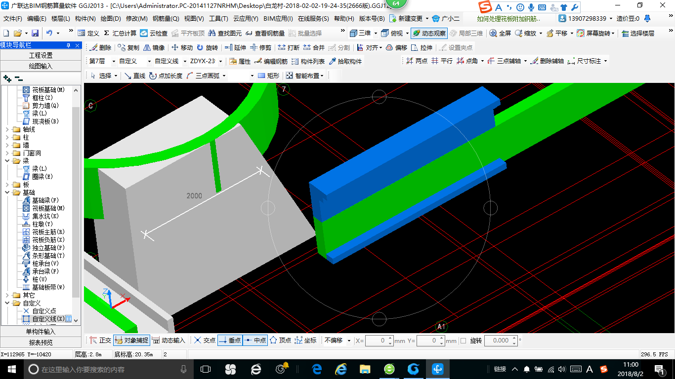Image resolution: width=675 pixels, height=379 pixels.
Task: Click the 复制 copy tool
Action: [128, 47]
